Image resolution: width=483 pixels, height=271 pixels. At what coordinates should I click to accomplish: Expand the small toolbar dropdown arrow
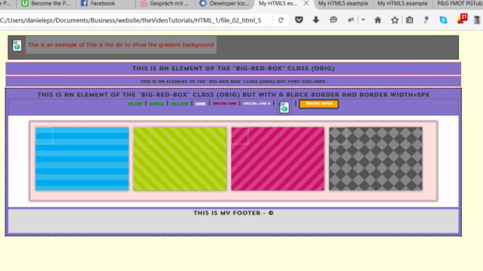click(363, 20)
